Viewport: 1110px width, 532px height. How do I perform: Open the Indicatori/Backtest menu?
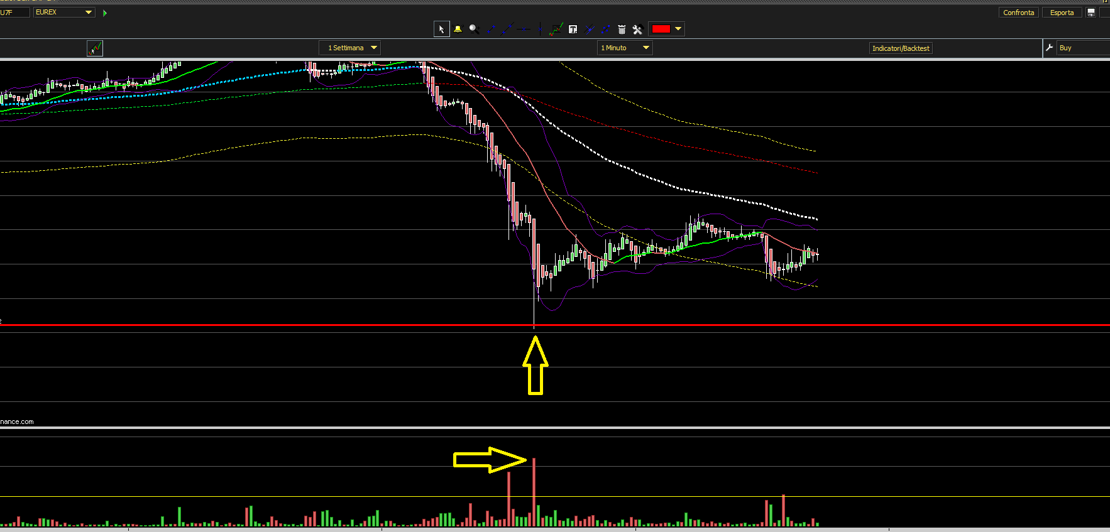click(900, 48)
